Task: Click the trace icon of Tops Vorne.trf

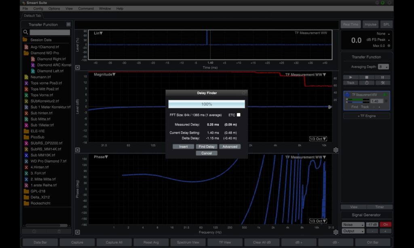Action: point(26,95)
